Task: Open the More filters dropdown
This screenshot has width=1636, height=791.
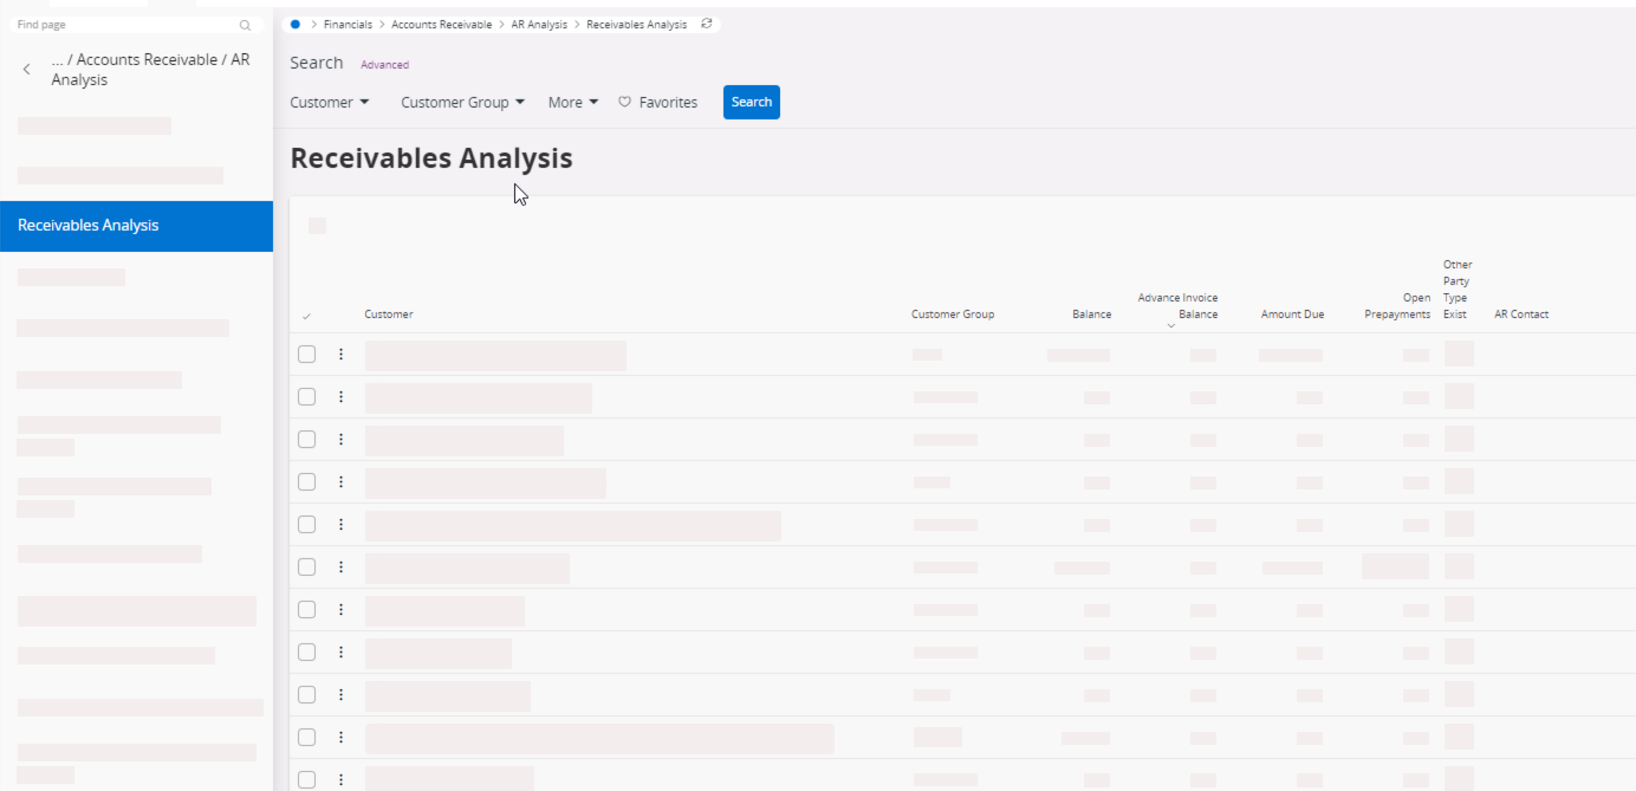Action: (573, 102)
